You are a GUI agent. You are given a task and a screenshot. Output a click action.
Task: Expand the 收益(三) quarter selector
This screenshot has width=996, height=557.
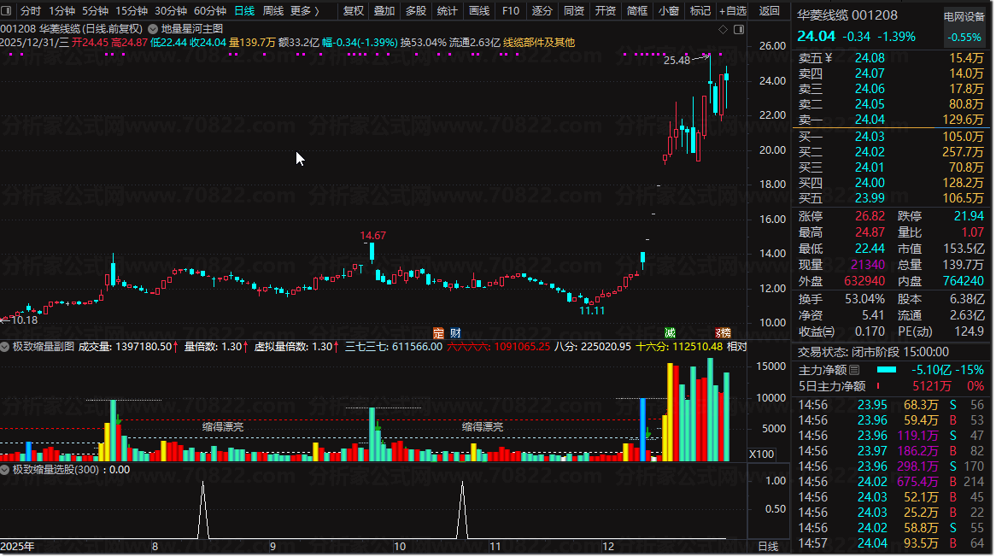tap(816, 331)
